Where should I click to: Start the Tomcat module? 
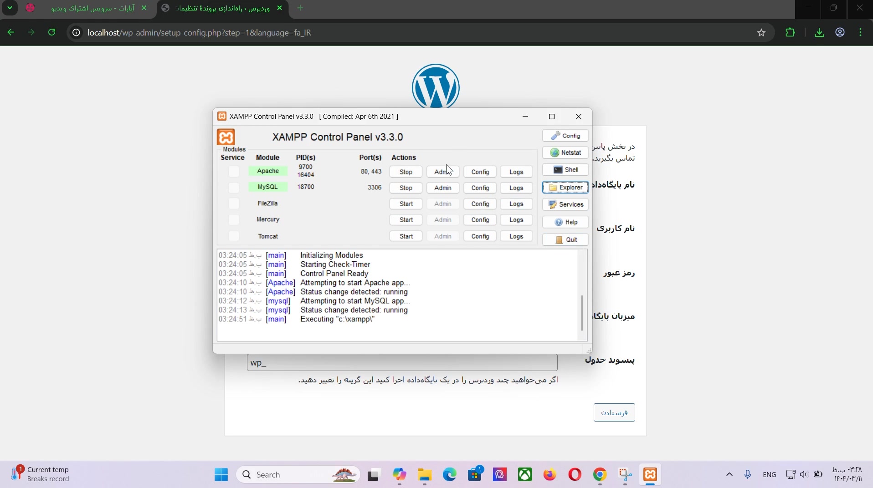click(406, 236)
